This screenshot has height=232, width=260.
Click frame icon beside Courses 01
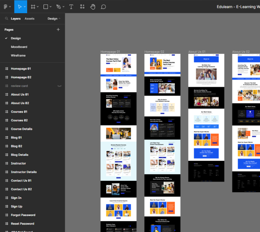tap(7, 112)
